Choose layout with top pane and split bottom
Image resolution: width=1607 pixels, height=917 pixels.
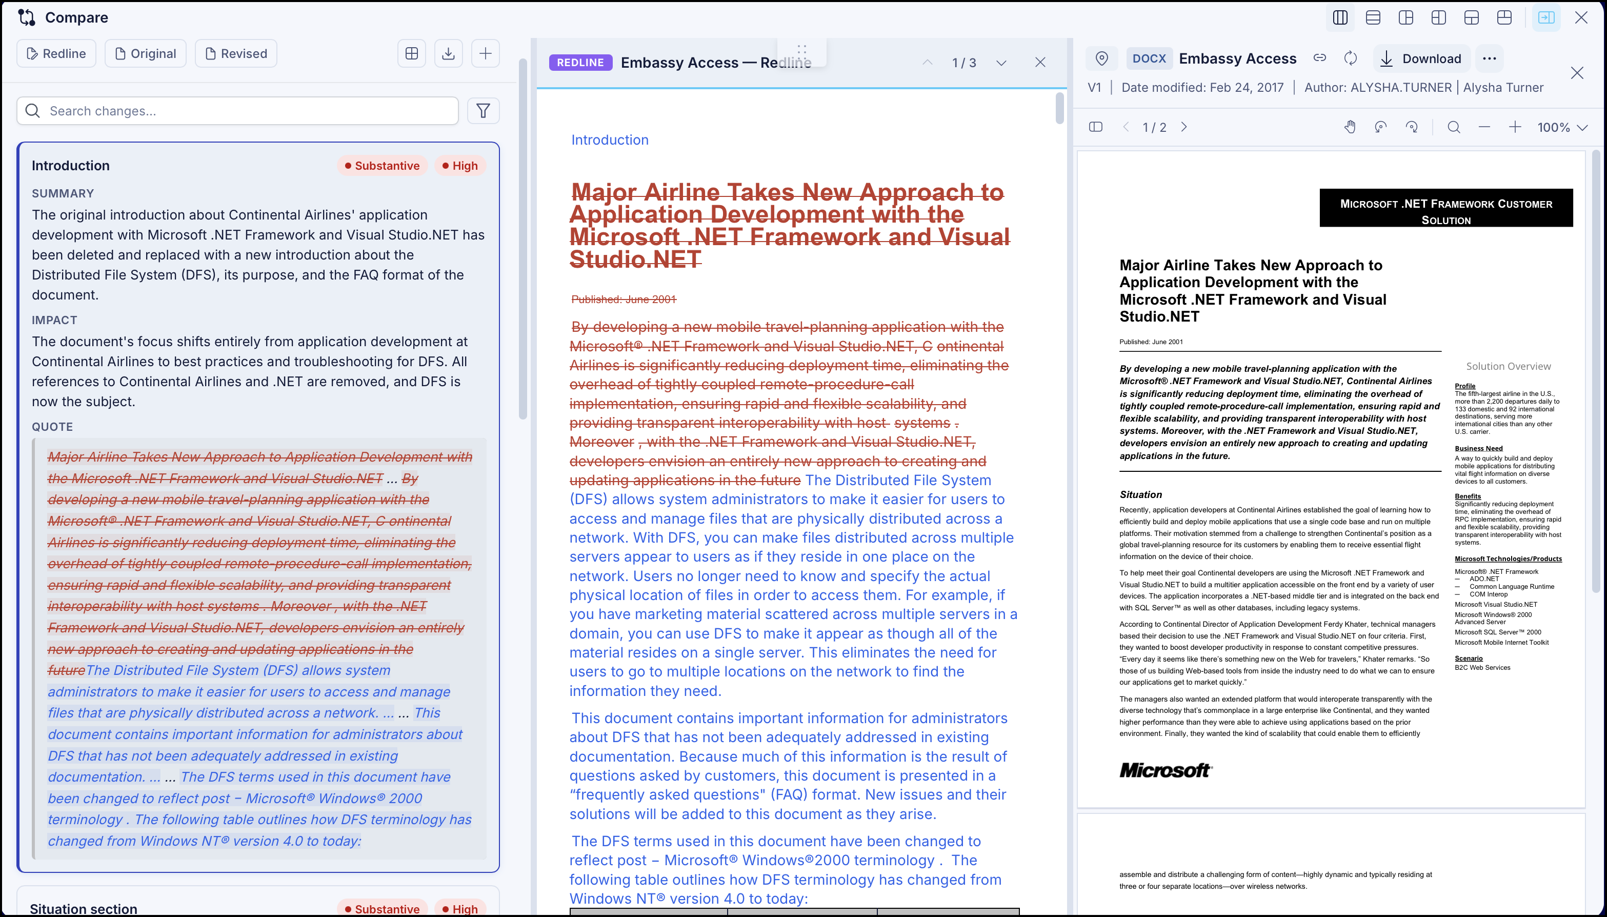click(x=1471, y=17)
